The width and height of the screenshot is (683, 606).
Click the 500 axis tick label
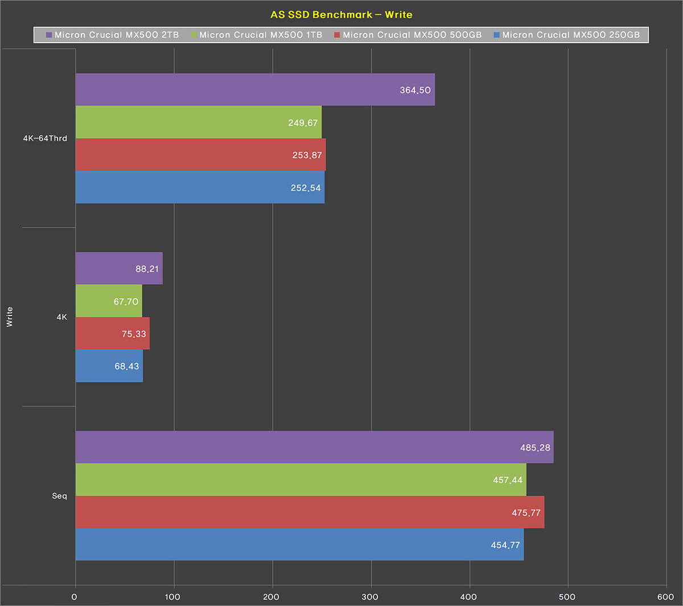point(567,597)
